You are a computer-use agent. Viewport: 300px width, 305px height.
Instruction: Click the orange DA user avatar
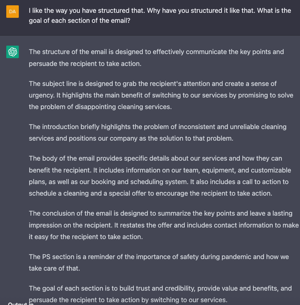13,12
